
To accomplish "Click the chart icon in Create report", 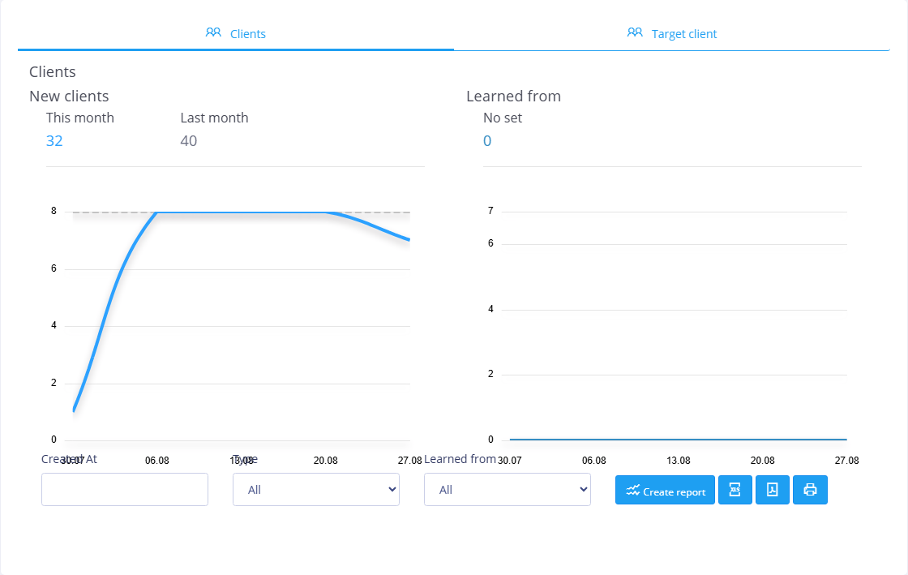I will (x=633, y=491).
